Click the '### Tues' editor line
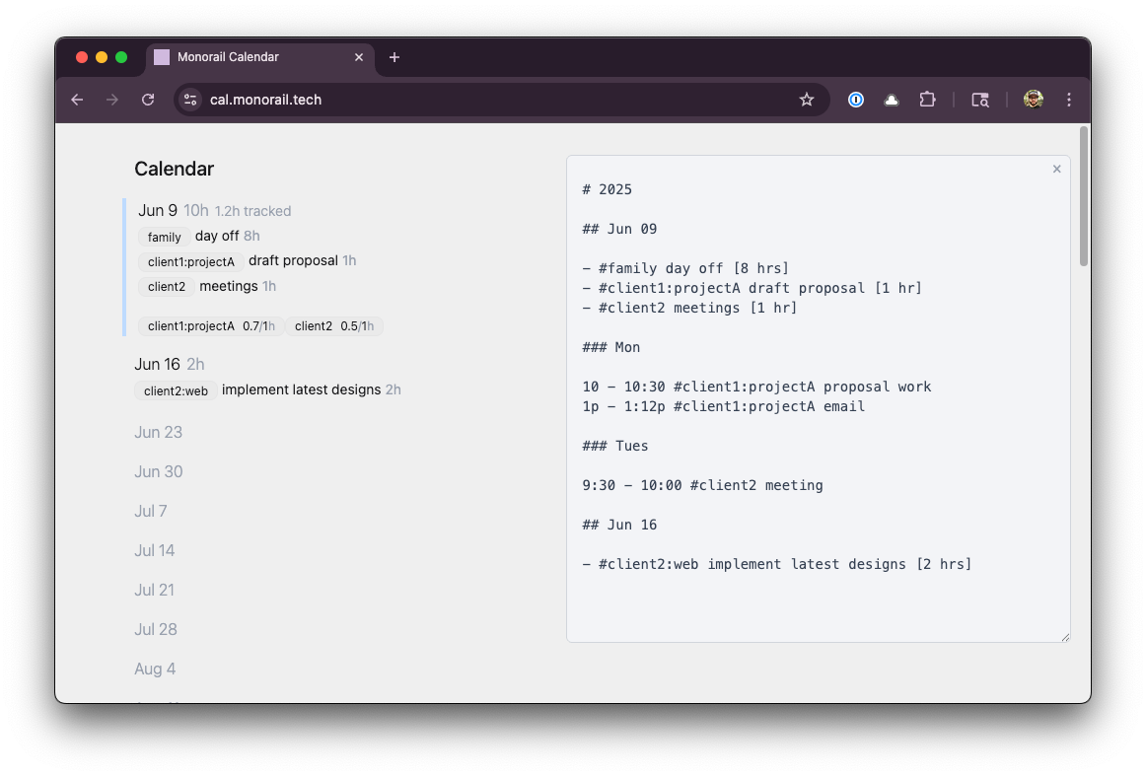Screen dimensions: 1146x776 point(615,446)
